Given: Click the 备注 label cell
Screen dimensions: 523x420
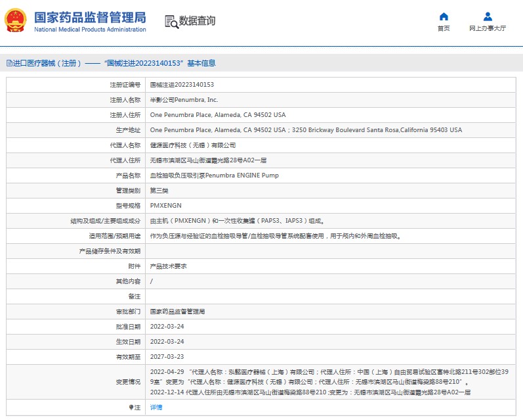Looking at the screenshot, I should tap(75, 296).
